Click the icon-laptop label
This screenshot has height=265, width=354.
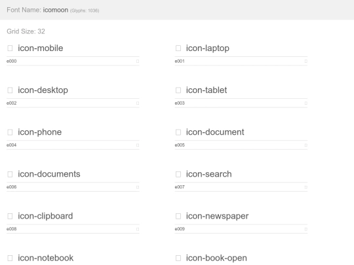point(208,48)
